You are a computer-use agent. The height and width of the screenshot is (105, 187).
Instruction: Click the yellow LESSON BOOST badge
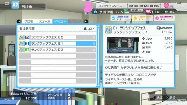coord(143,18)
